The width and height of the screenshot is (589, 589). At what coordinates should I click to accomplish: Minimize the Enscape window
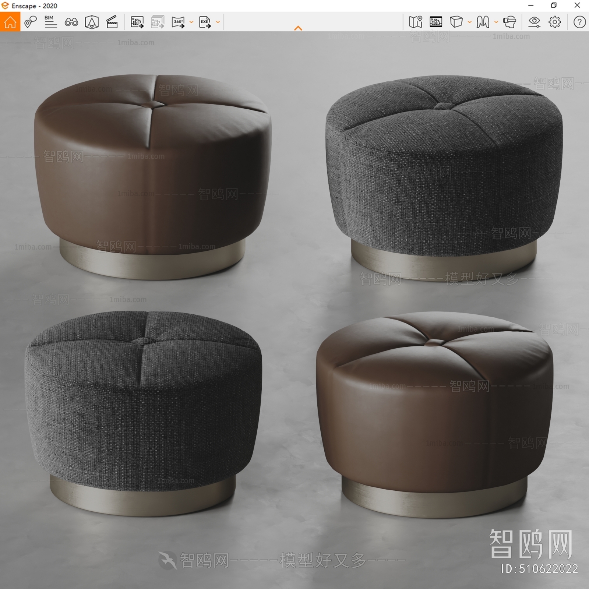point(531,6)
